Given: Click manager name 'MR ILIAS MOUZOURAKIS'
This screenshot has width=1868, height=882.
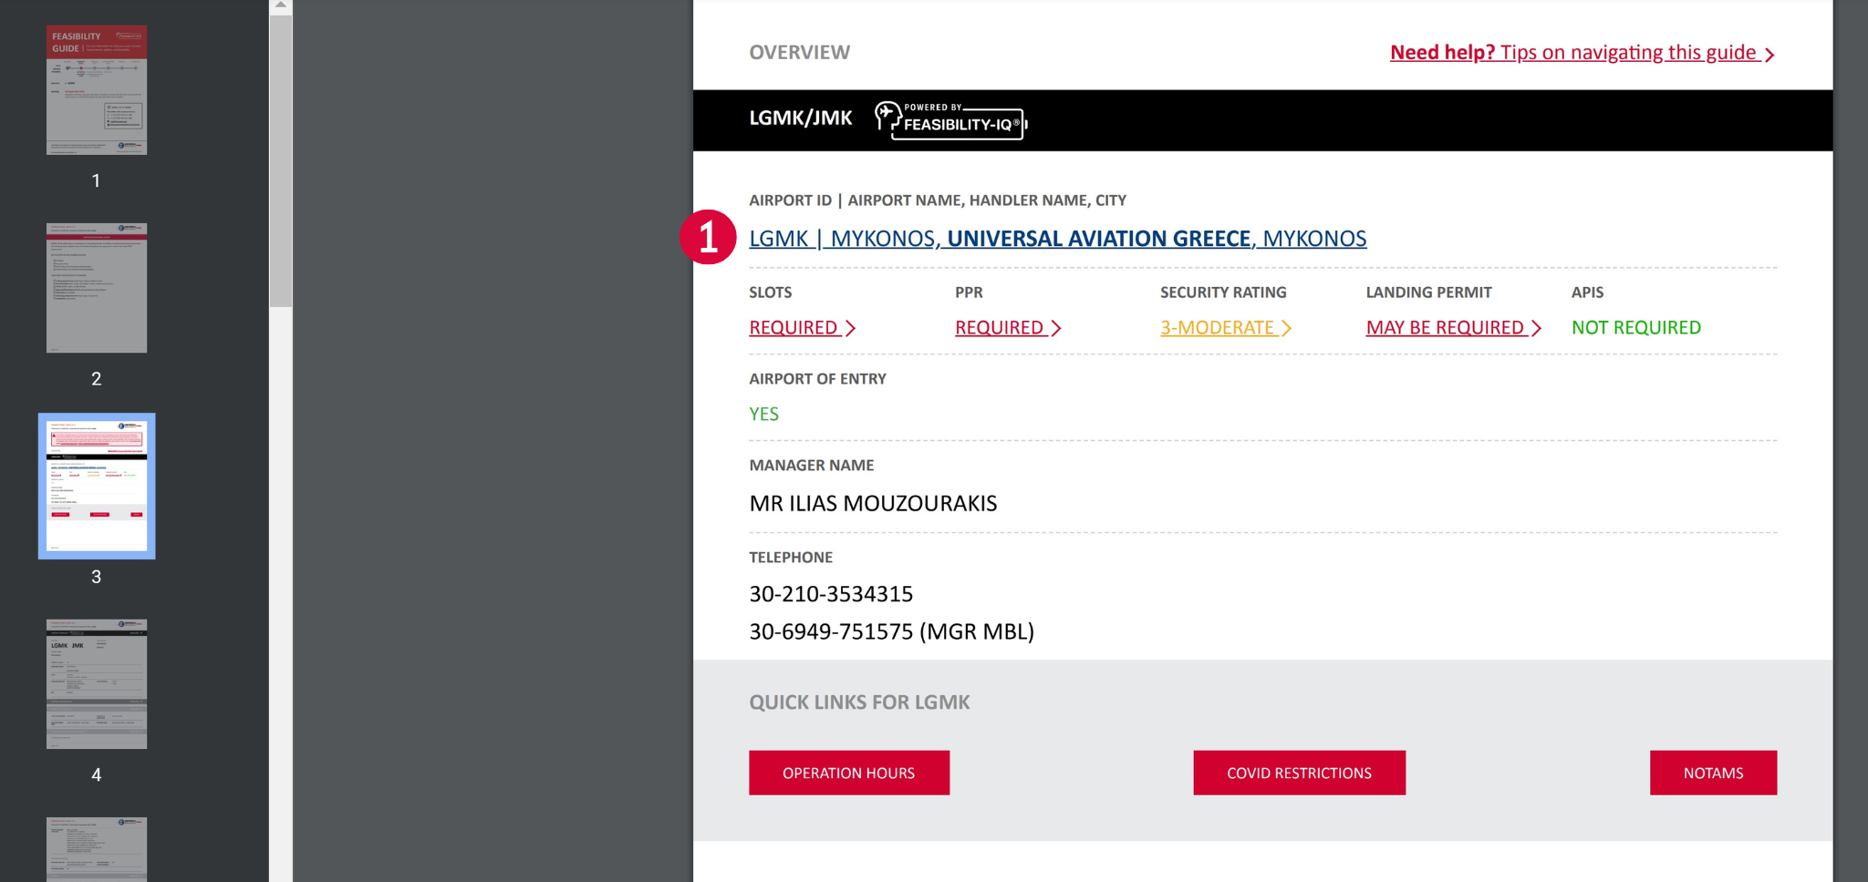Looking at the screenshot, I should [874, 504].
